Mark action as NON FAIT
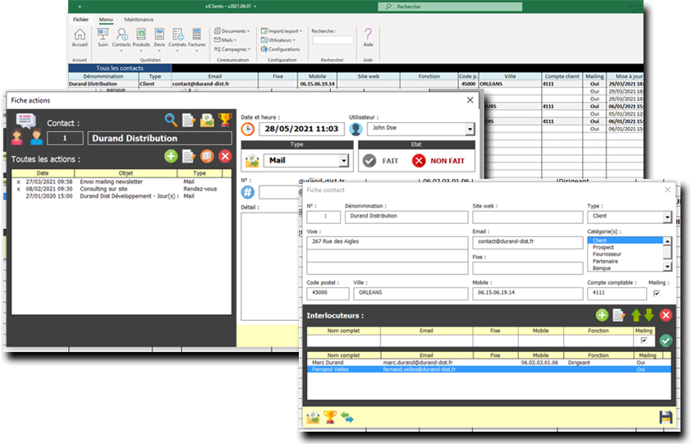692x444 pixels. pos(438,161)
